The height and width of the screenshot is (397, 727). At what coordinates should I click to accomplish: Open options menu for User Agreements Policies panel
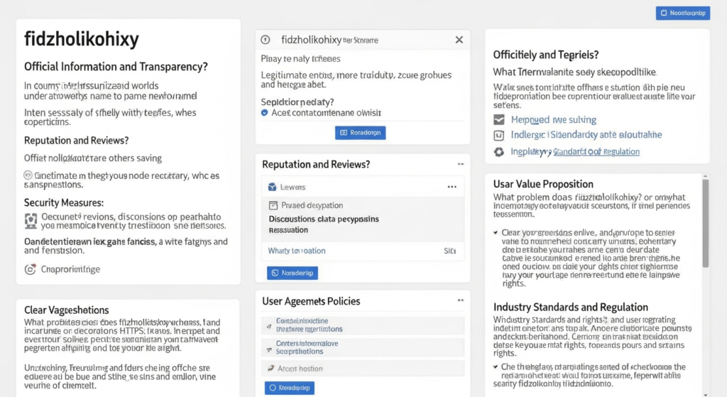460,301
